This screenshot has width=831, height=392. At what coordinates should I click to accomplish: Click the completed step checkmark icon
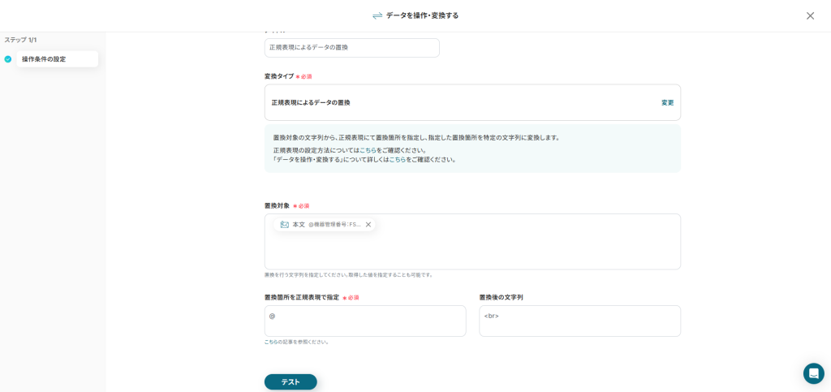point(8,59)
